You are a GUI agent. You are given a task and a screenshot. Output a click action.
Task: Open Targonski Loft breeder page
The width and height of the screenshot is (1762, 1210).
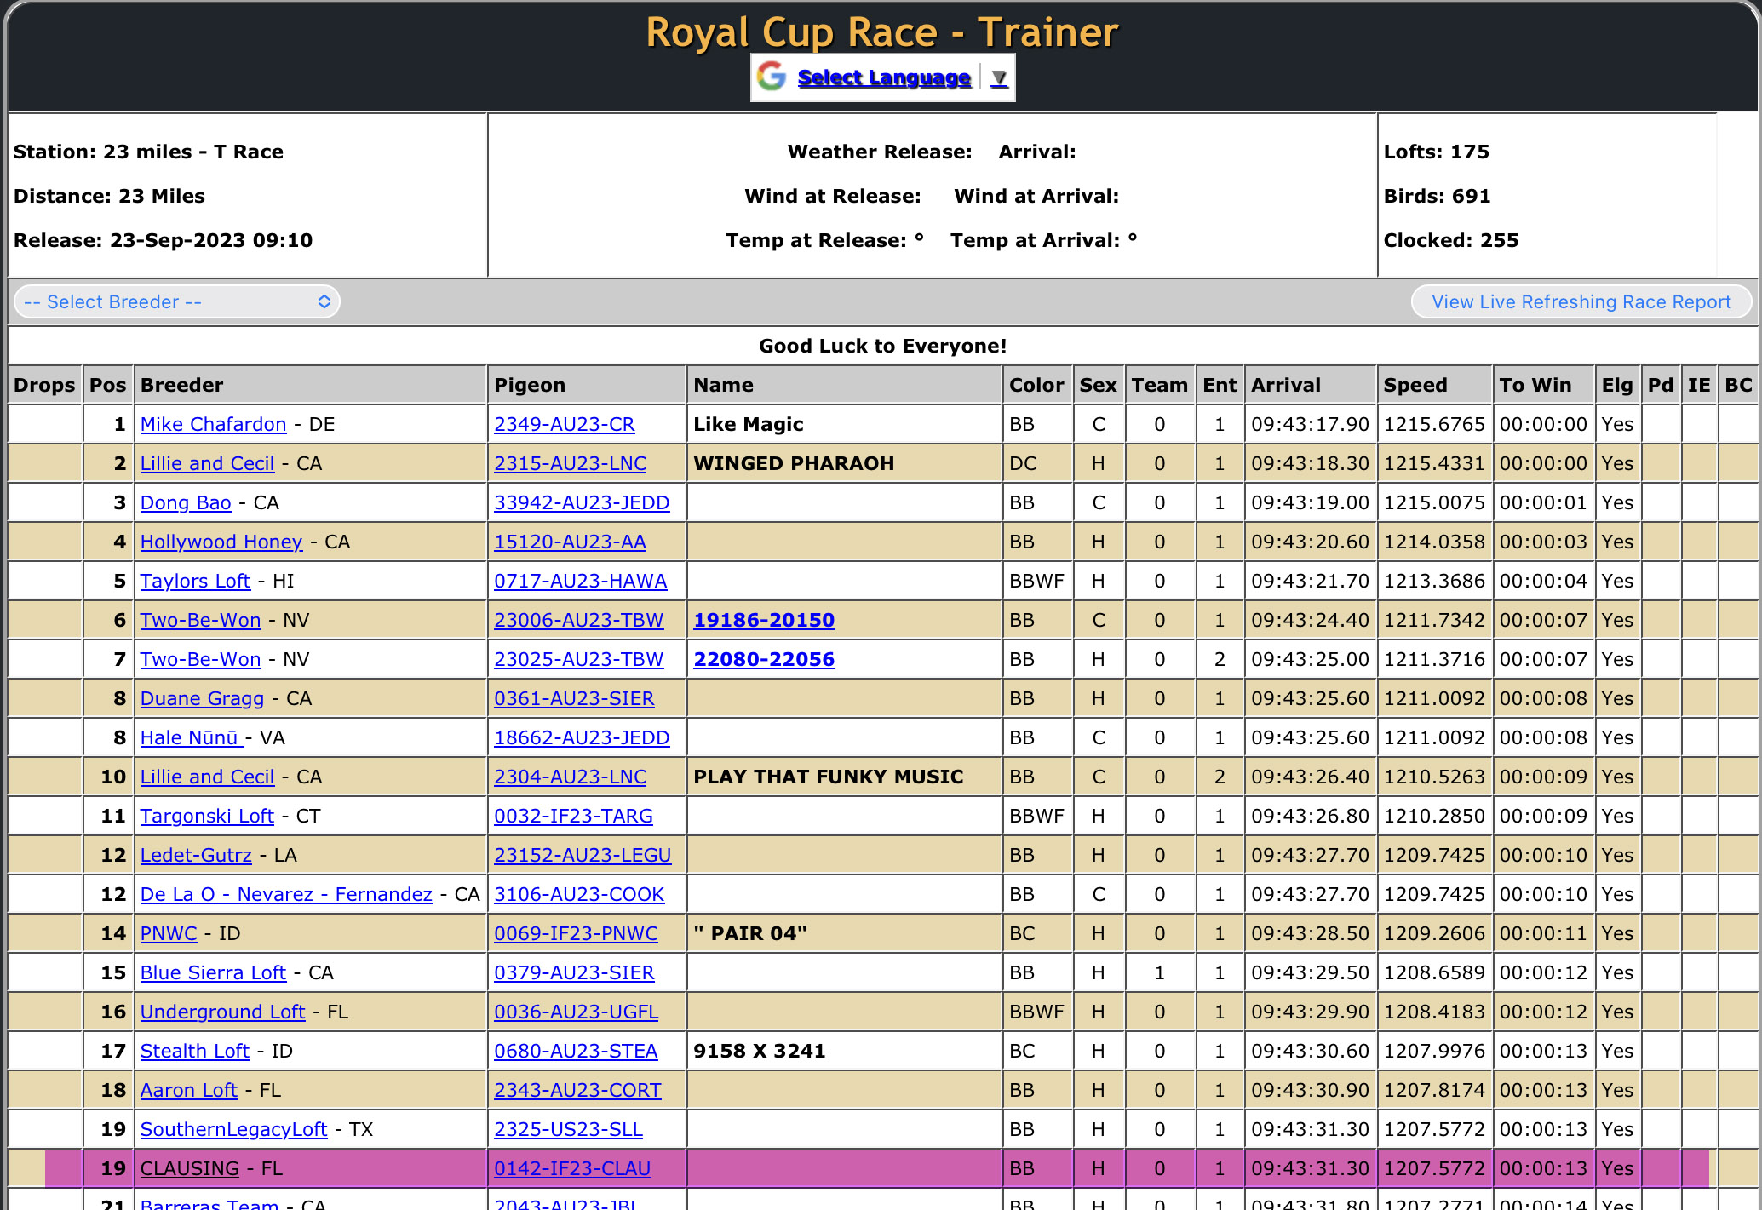pos(207,816)
